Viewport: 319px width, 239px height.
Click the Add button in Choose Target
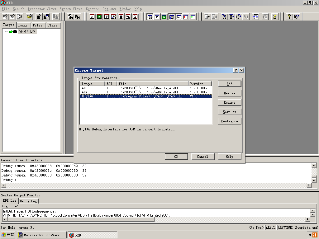coord(230,84)
